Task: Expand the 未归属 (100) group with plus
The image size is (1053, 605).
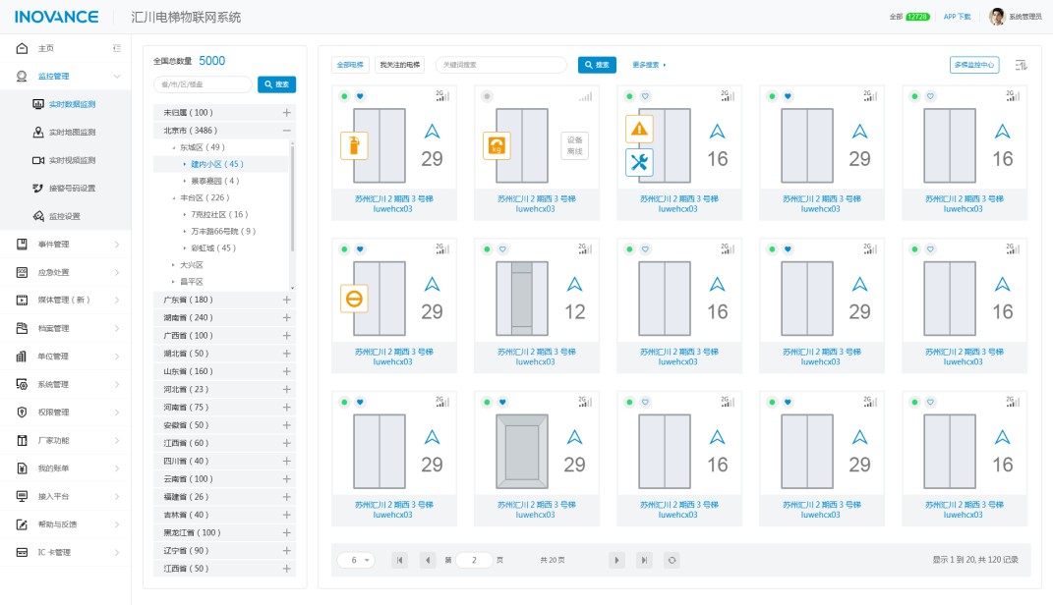Action: [x=287, y=113]
